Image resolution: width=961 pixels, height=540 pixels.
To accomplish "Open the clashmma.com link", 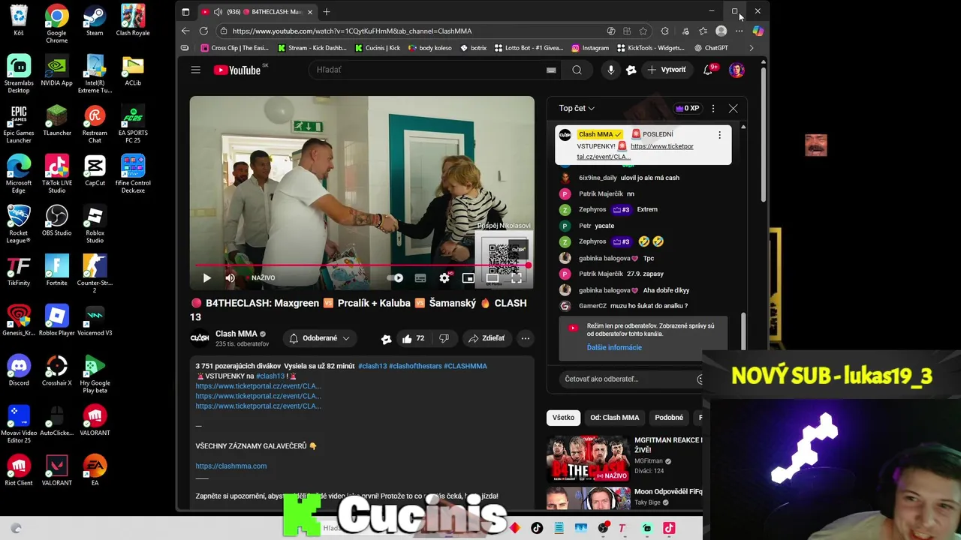I will point(231,466).
